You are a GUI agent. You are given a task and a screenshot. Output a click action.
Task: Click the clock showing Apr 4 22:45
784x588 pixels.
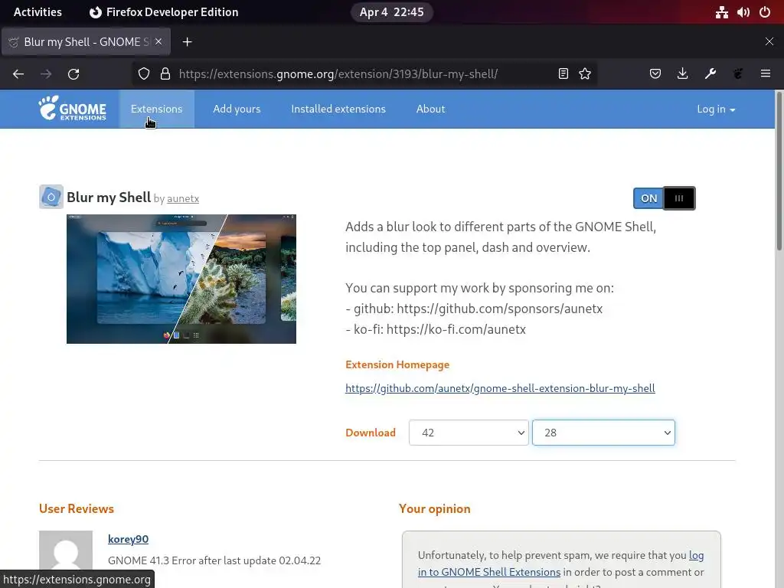pos(391,12)
